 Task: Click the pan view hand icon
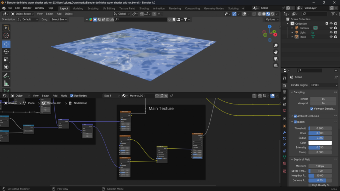click(x=276, y=52)
